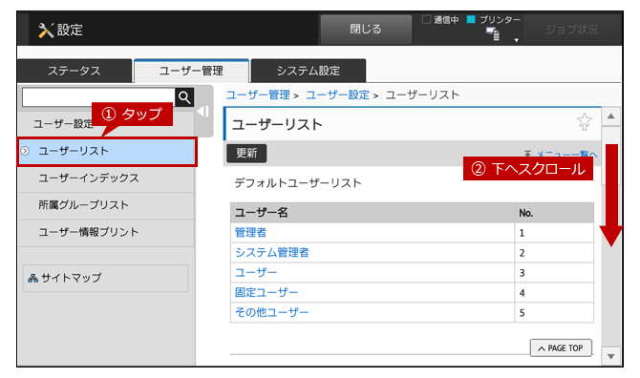This screenshot has width=640, height=378.
Task: Click No. cell 1 in the 管理者 row
Action: click(554, 233)
